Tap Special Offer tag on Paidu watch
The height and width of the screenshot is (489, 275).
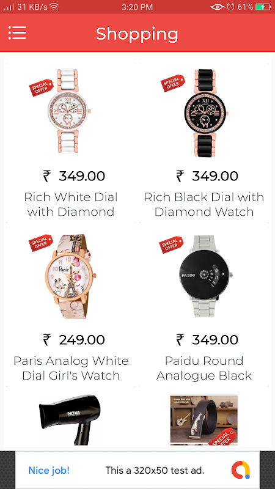[x=171, y=245]
